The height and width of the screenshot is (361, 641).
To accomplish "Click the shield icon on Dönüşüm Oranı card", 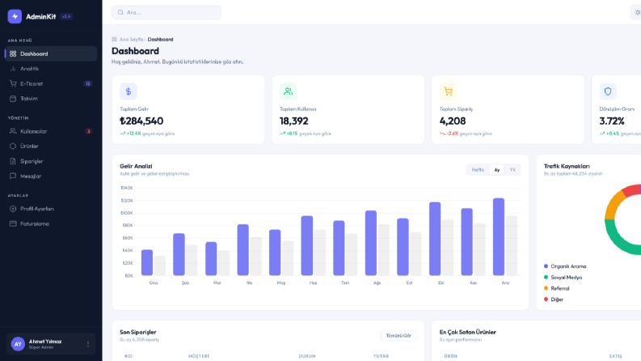I will pyautogui.click(x=608, y=91).
